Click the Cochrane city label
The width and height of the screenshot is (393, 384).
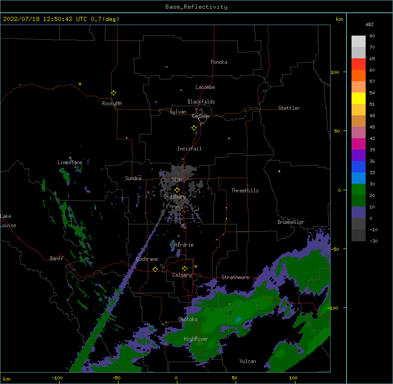147,259
